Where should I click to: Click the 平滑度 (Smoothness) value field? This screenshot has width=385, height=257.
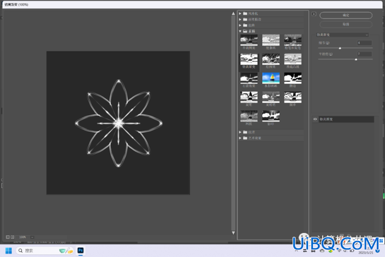364,54
